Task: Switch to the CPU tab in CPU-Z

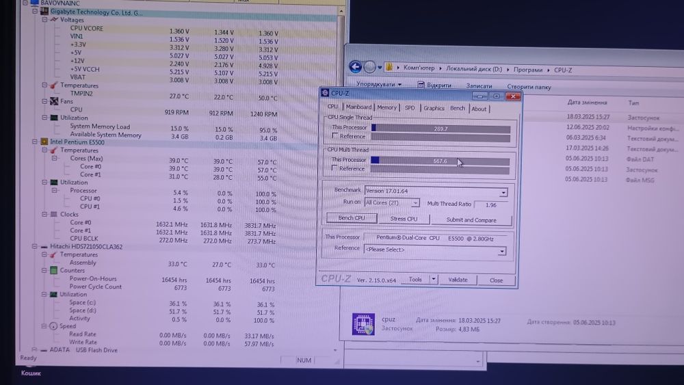Action: tap(332, 107)
